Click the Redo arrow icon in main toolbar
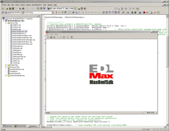Screen dimensions: 169x131 point(32,8)
